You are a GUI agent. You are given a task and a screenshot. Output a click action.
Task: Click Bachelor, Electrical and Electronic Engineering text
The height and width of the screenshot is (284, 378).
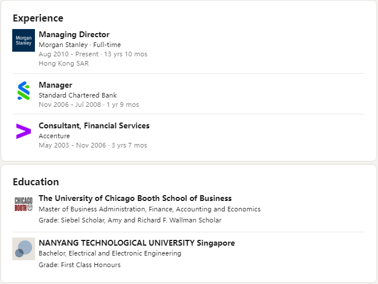(x=110, y=253)
